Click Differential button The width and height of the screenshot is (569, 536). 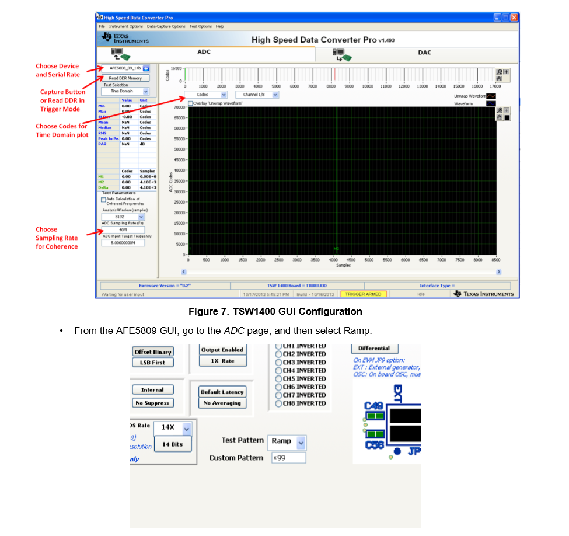375,348
